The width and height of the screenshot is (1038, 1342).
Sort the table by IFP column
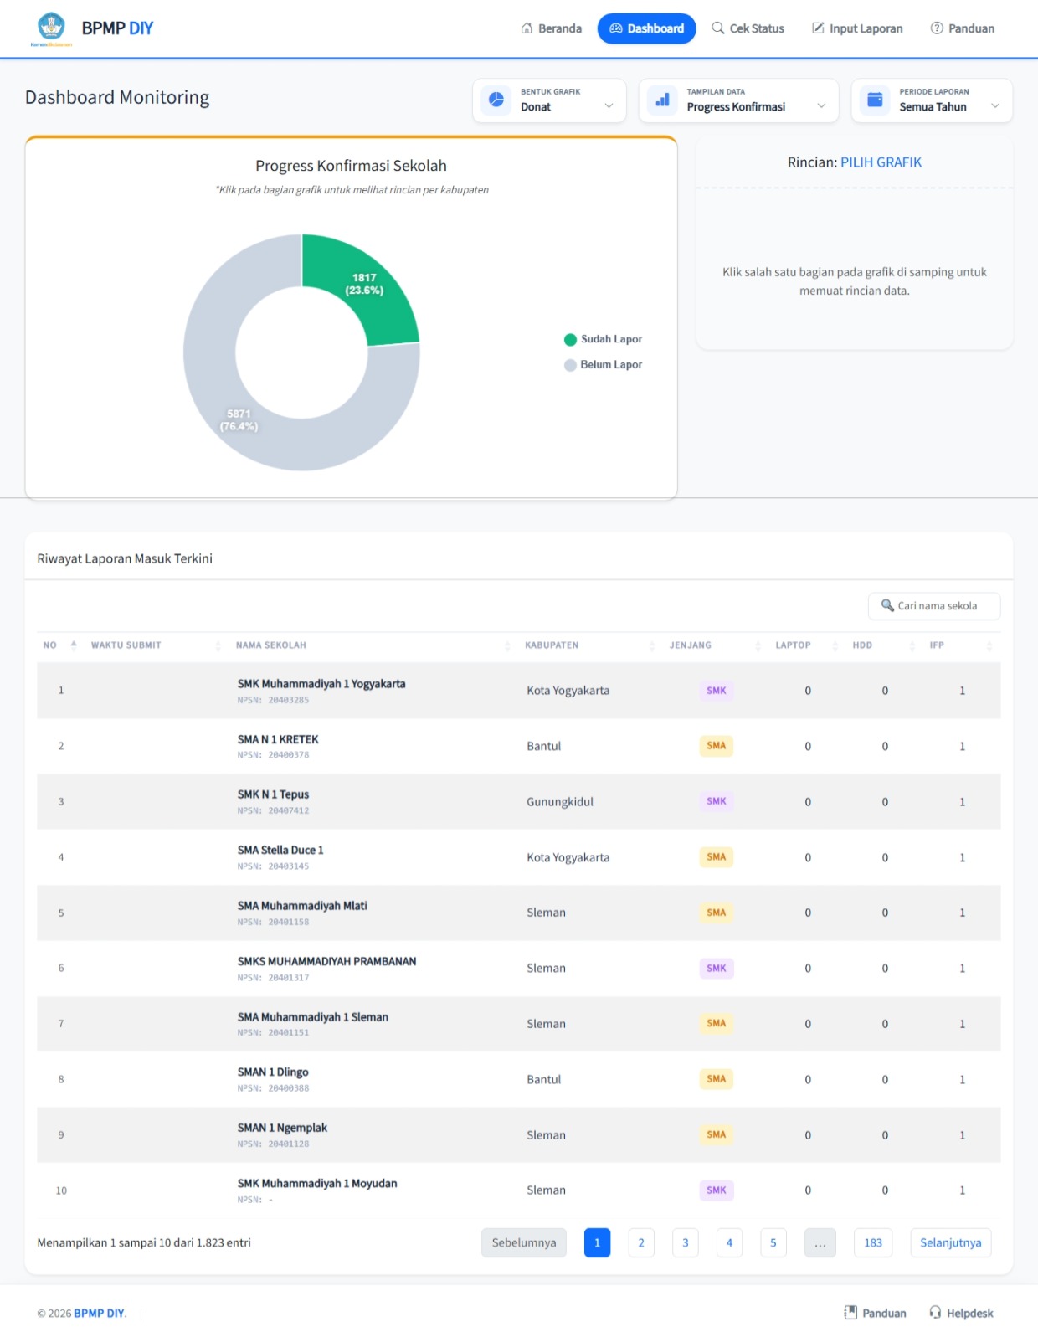tap(961, 645)
